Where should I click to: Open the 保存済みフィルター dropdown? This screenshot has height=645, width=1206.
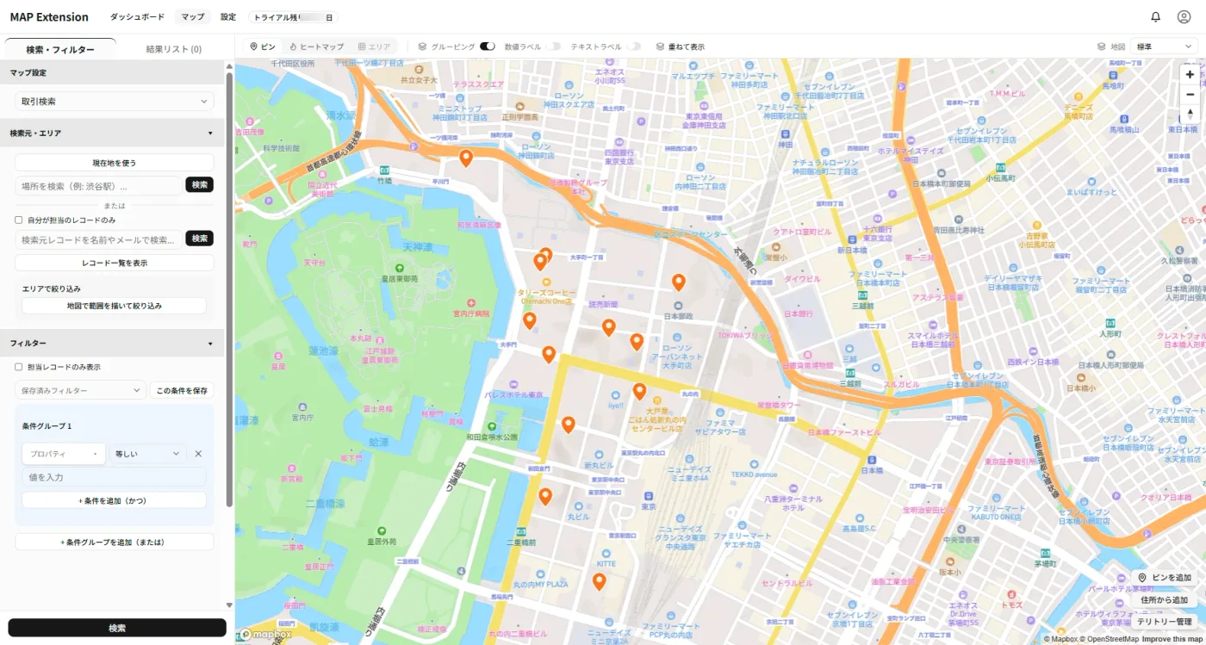click(x=80, y=391)
